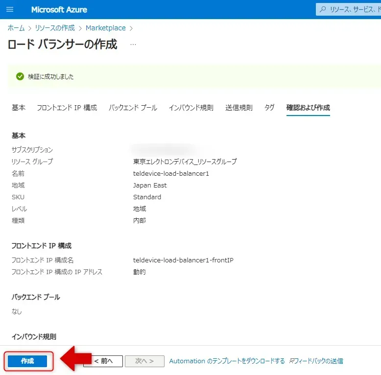Click the 次へ > button
The image size is (381, 375).
tap(144, 361)
